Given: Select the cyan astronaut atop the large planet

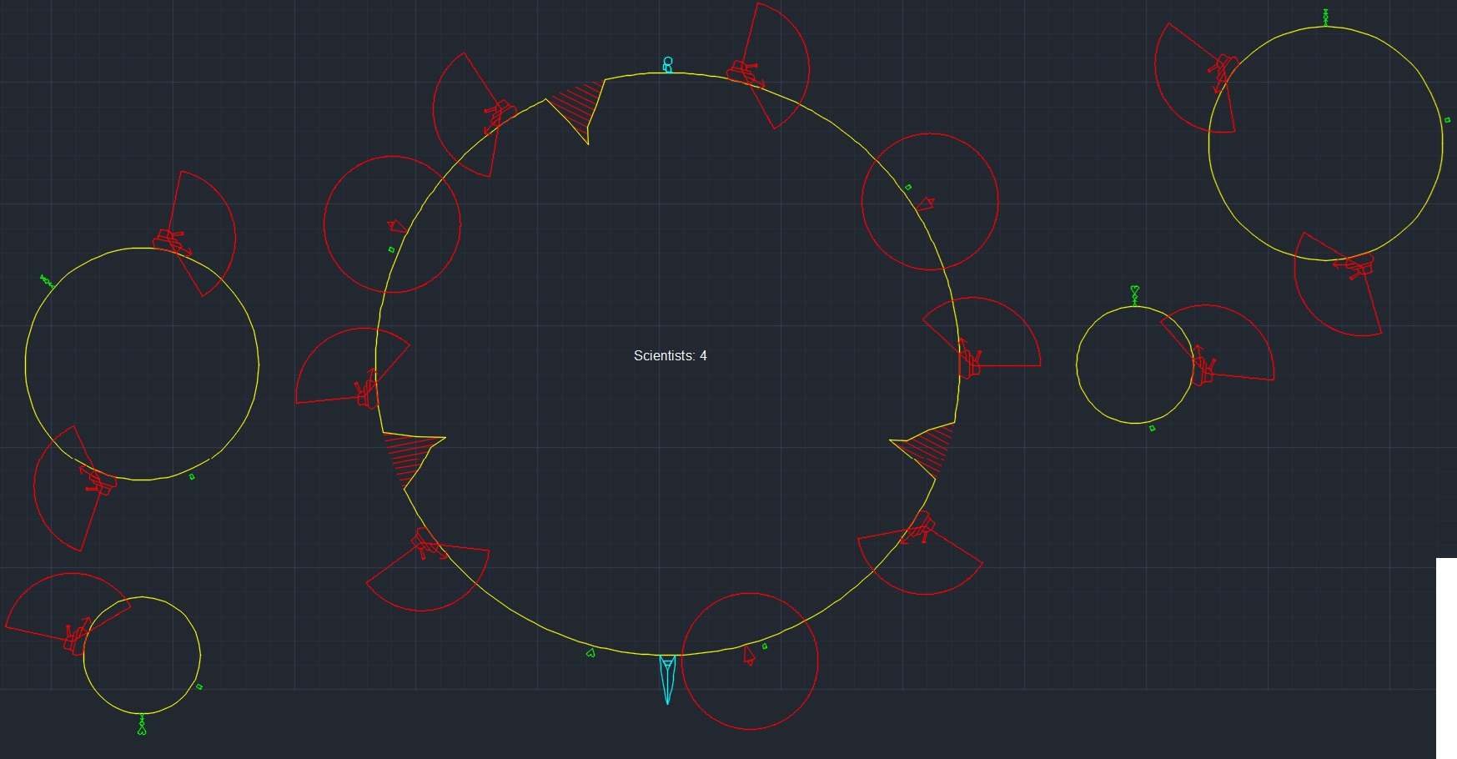Looking at the screenshot, I should pyautogui.click(x=667, y=64).
